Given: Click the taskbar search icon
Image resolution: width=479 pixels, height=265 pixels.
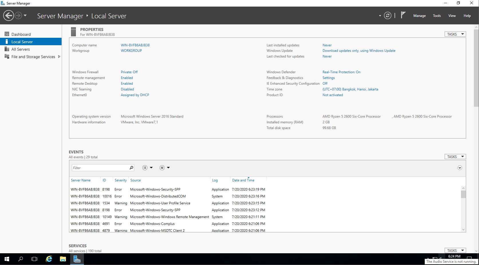Looking at the screenshot, I should pyautogui.click(x=21, y=259).
